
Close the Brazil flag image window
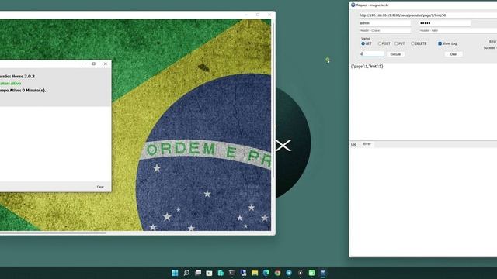(269, 15)
